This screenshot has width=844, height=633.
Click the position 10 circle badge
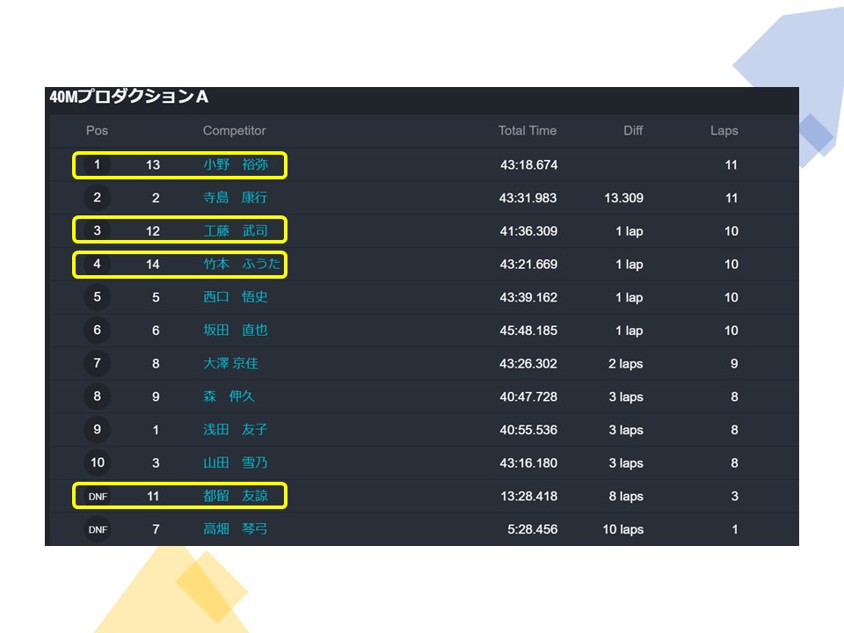point(98,462)
